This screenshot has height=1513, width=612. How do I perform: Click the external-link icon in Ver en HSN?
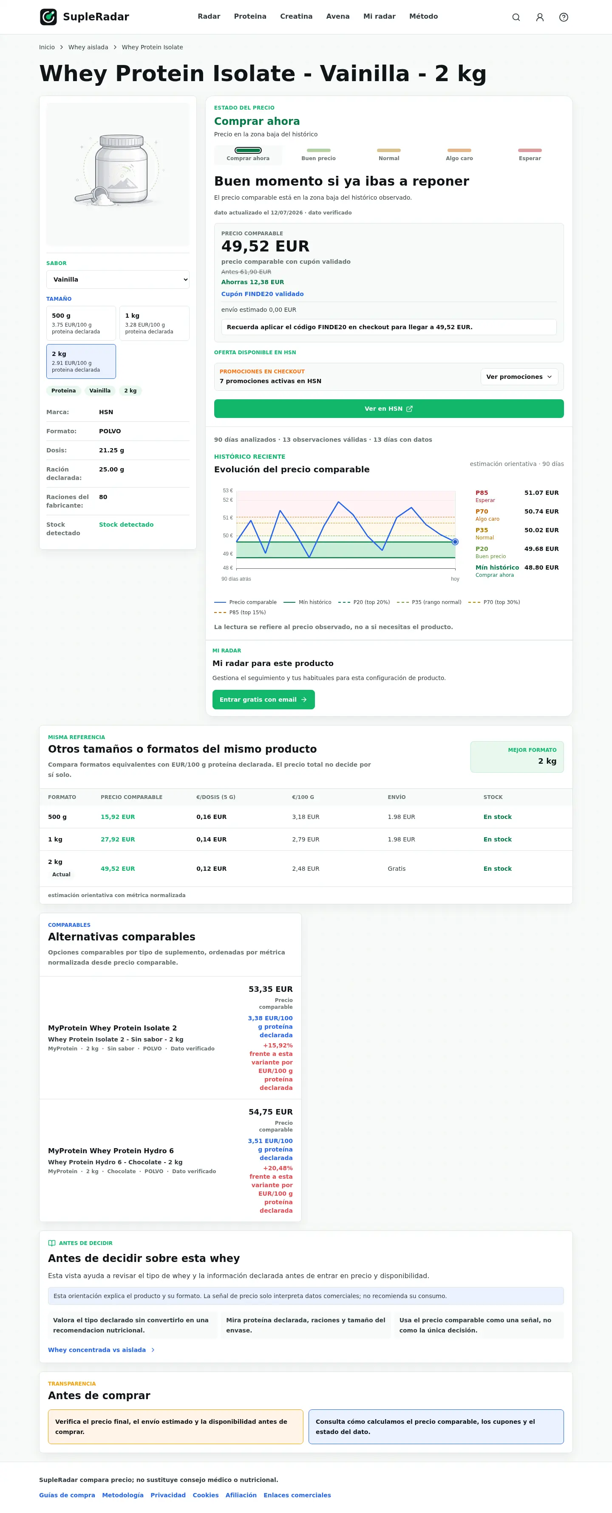(409, 409)
